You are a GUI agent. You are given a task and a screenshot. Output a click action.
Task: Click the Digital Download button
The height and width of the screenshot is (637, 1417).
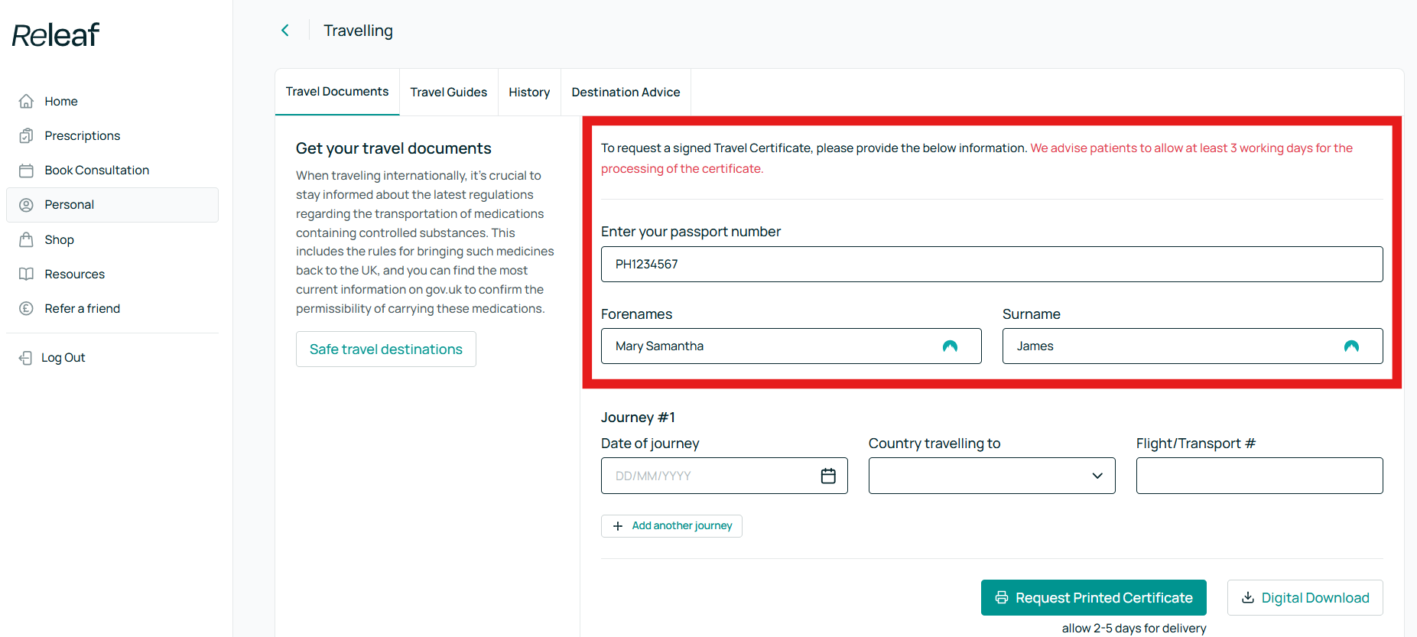click(1305, 598)
